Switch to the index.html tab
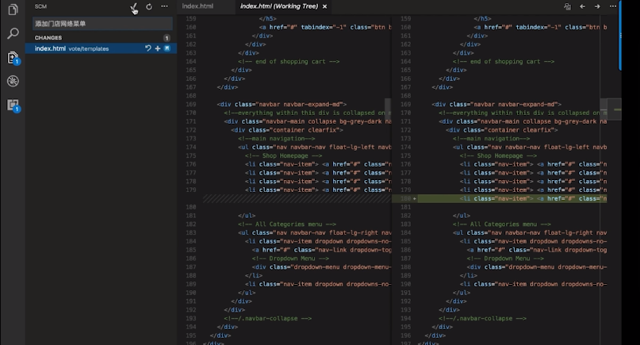Screen dimensions: 640x345 (197, 6)
